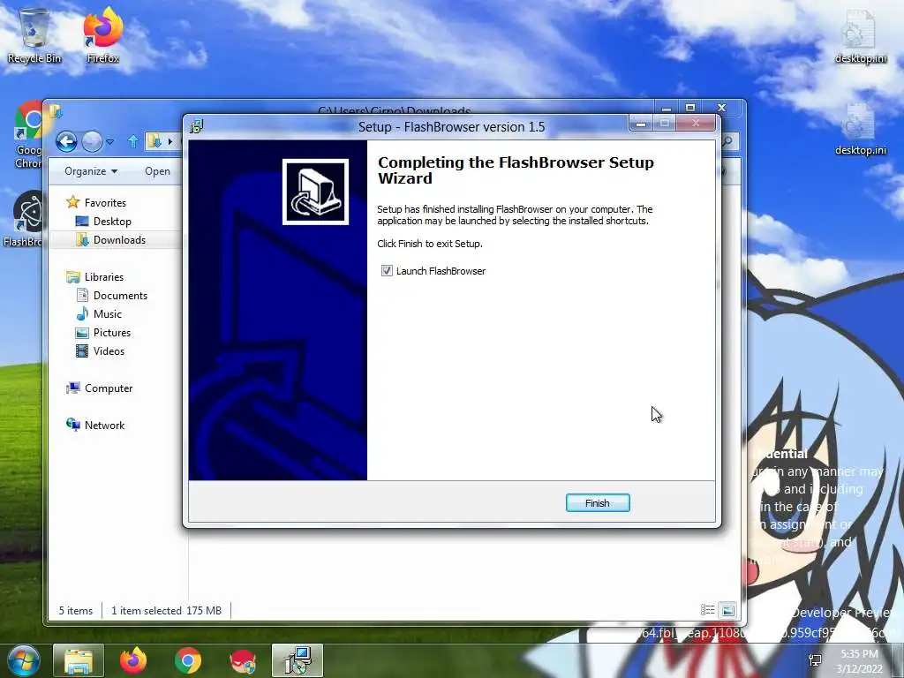This screenshot has width=904, height=678.
Task: Click the setup installer icon in title bar
Action: tap(197, 125)
